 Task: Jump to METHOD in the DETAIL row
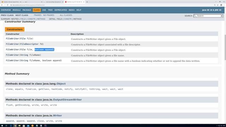77,19
